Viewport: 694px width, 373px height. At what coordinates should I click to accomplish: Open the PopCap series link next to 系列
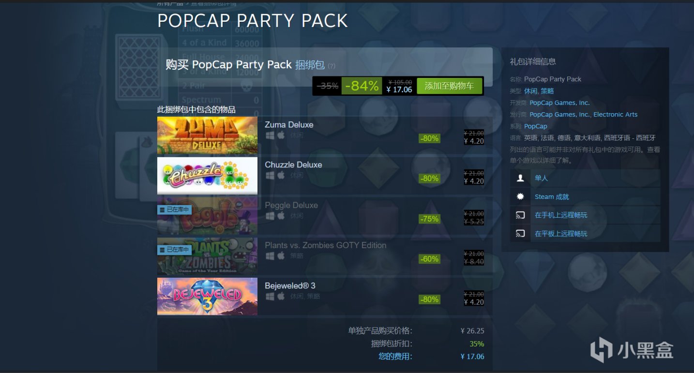pos(535,126)
